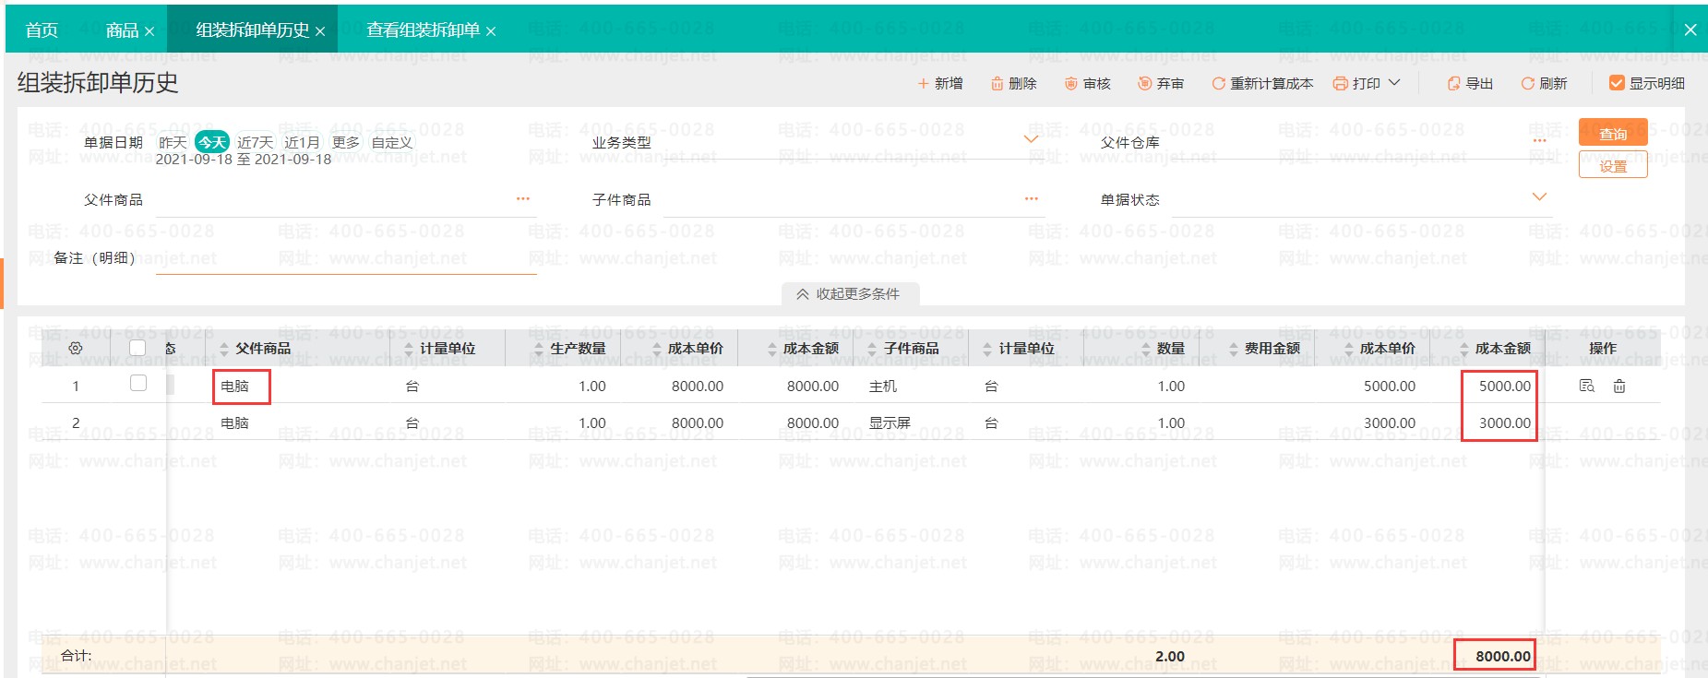Screen dimensions: 1708x678
Task: Click the 新增 (add new) plus icon
Action: (x=923, y=84)
